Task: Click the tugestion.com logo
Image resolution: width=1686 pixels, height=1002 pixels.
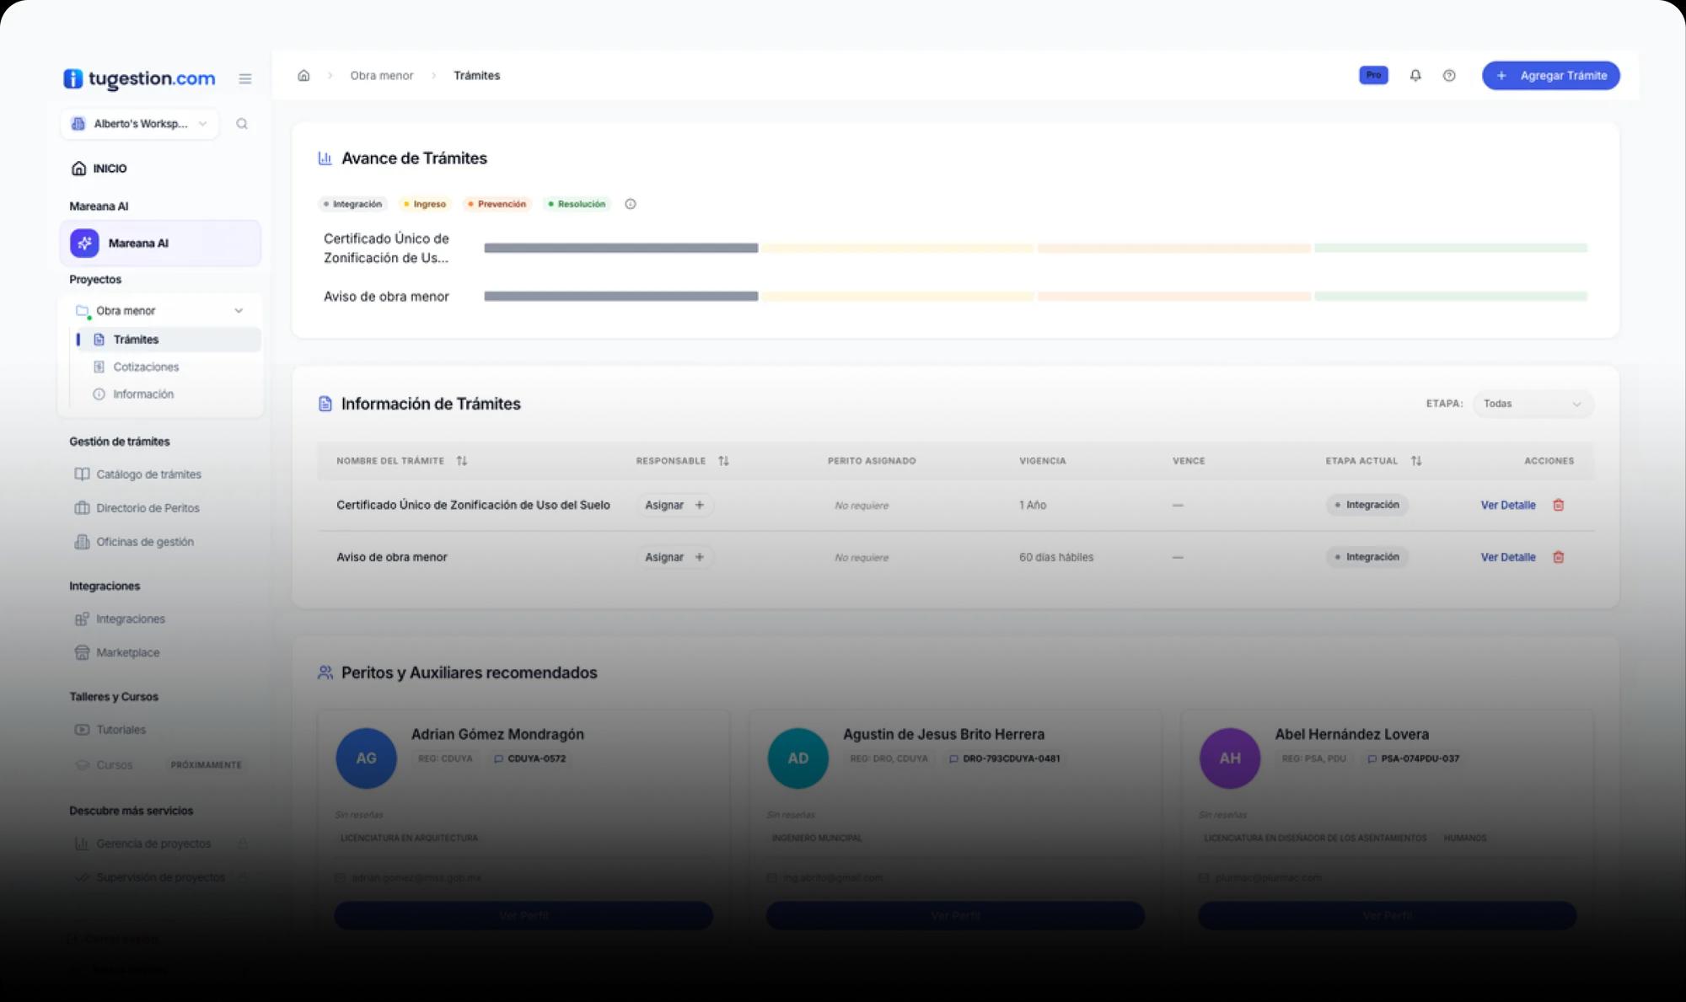Action: pos(140,78)
